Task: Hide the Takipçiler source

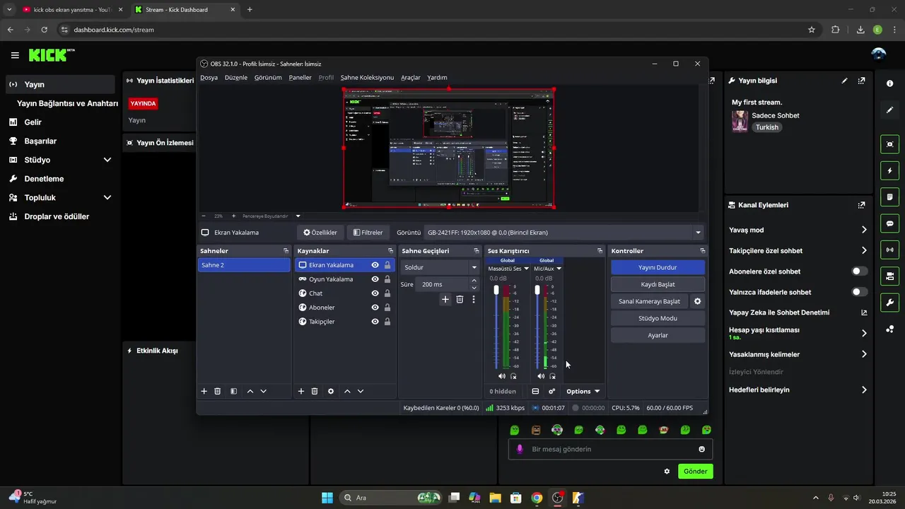Action: tap(375, 322)
